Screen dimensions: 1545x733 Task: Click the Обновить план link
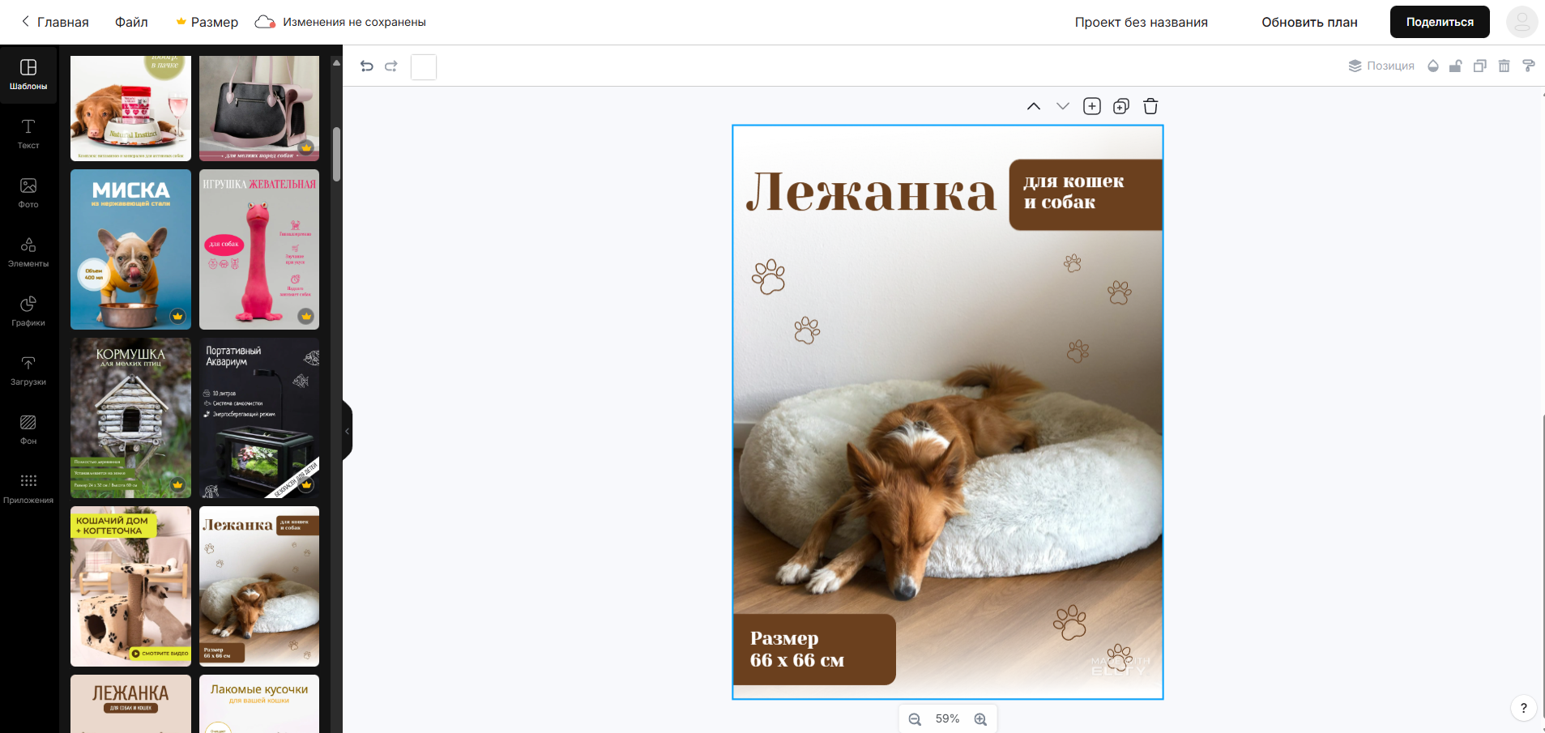(1309, 22)
